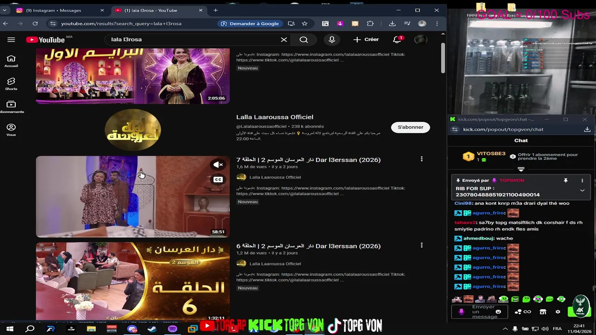
Task: Open the emoji picker in Kick chat
Action: click(498, 312)
